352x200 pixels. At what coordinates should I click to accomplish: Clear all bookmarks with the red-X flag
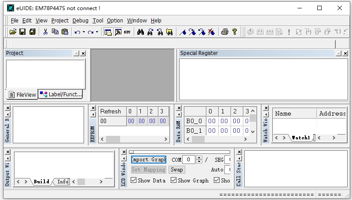click(x=211, y=32)
